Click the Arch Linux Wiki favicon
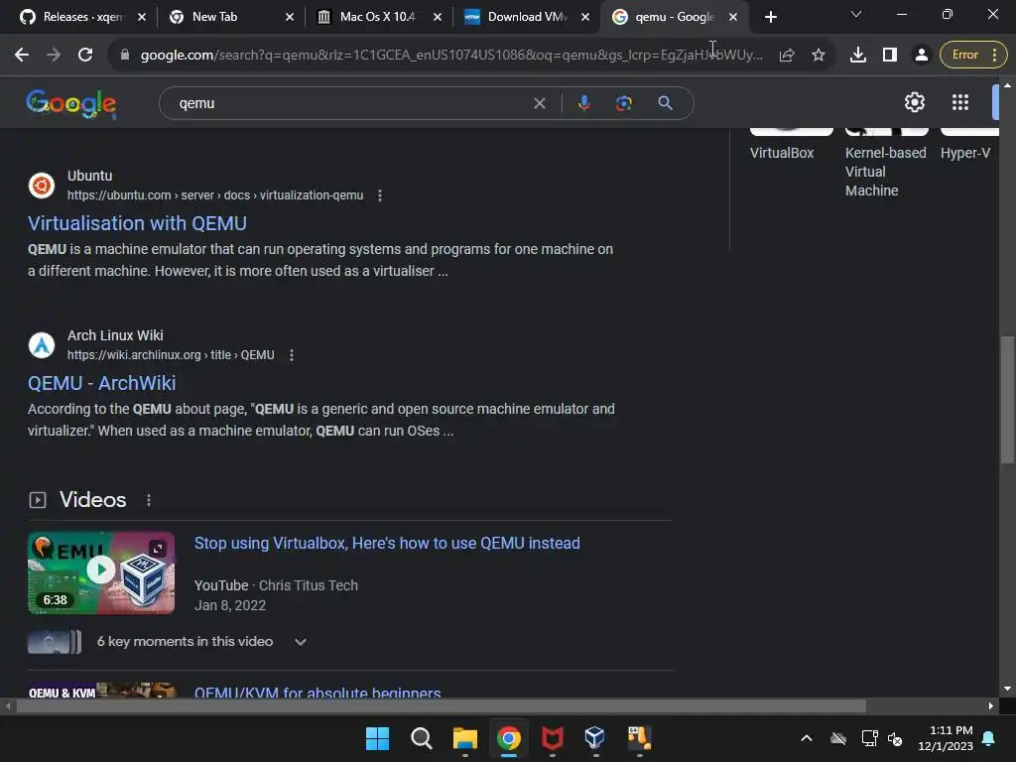 click(42, 344)
